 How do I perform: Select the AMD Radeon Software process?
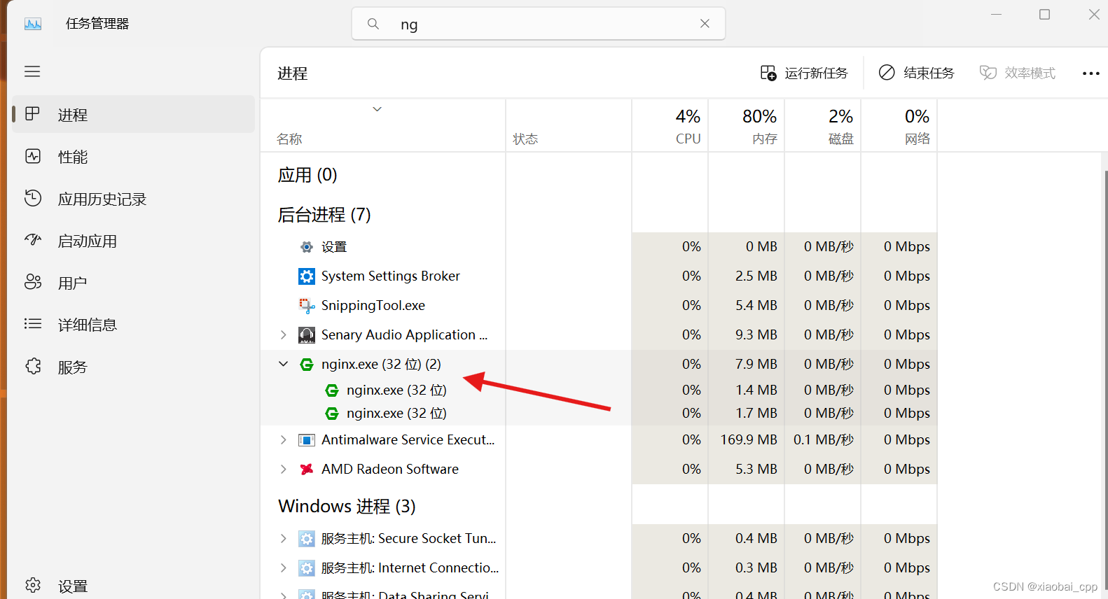599,470
